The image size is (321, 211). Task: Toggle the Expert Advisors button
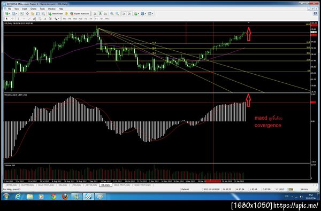(80, 13)
